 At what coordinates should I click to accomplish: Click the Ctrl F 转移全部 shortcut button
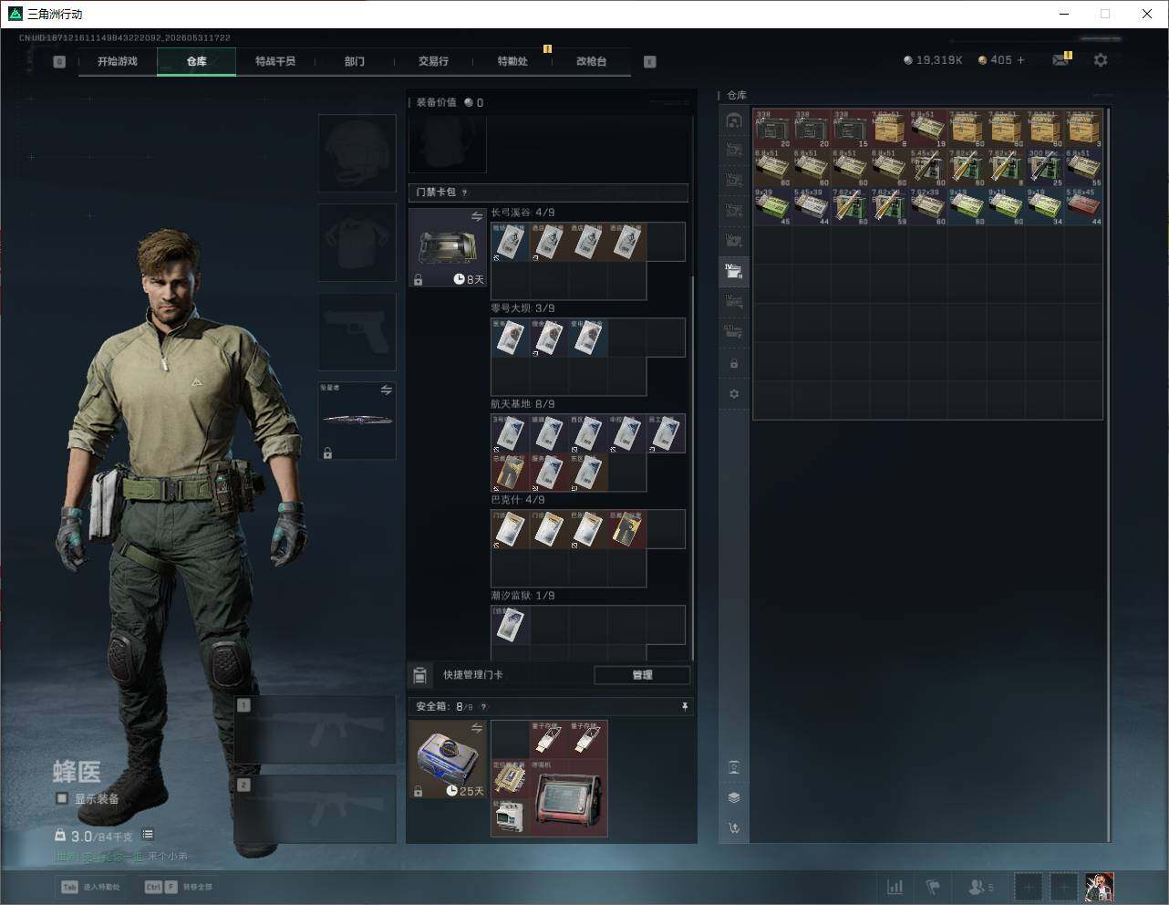[179, 887]
